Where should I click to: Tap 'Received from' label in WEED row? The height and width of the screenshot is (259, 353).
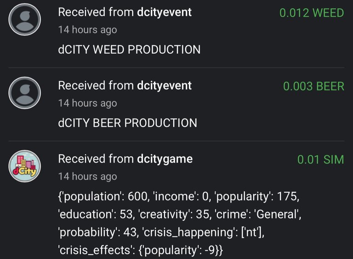point(96,12)
